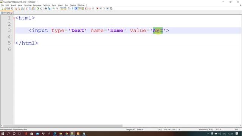Open Windows search from the taskbar
This screenshot has height=136, width=242.
(x=8, y=133)
